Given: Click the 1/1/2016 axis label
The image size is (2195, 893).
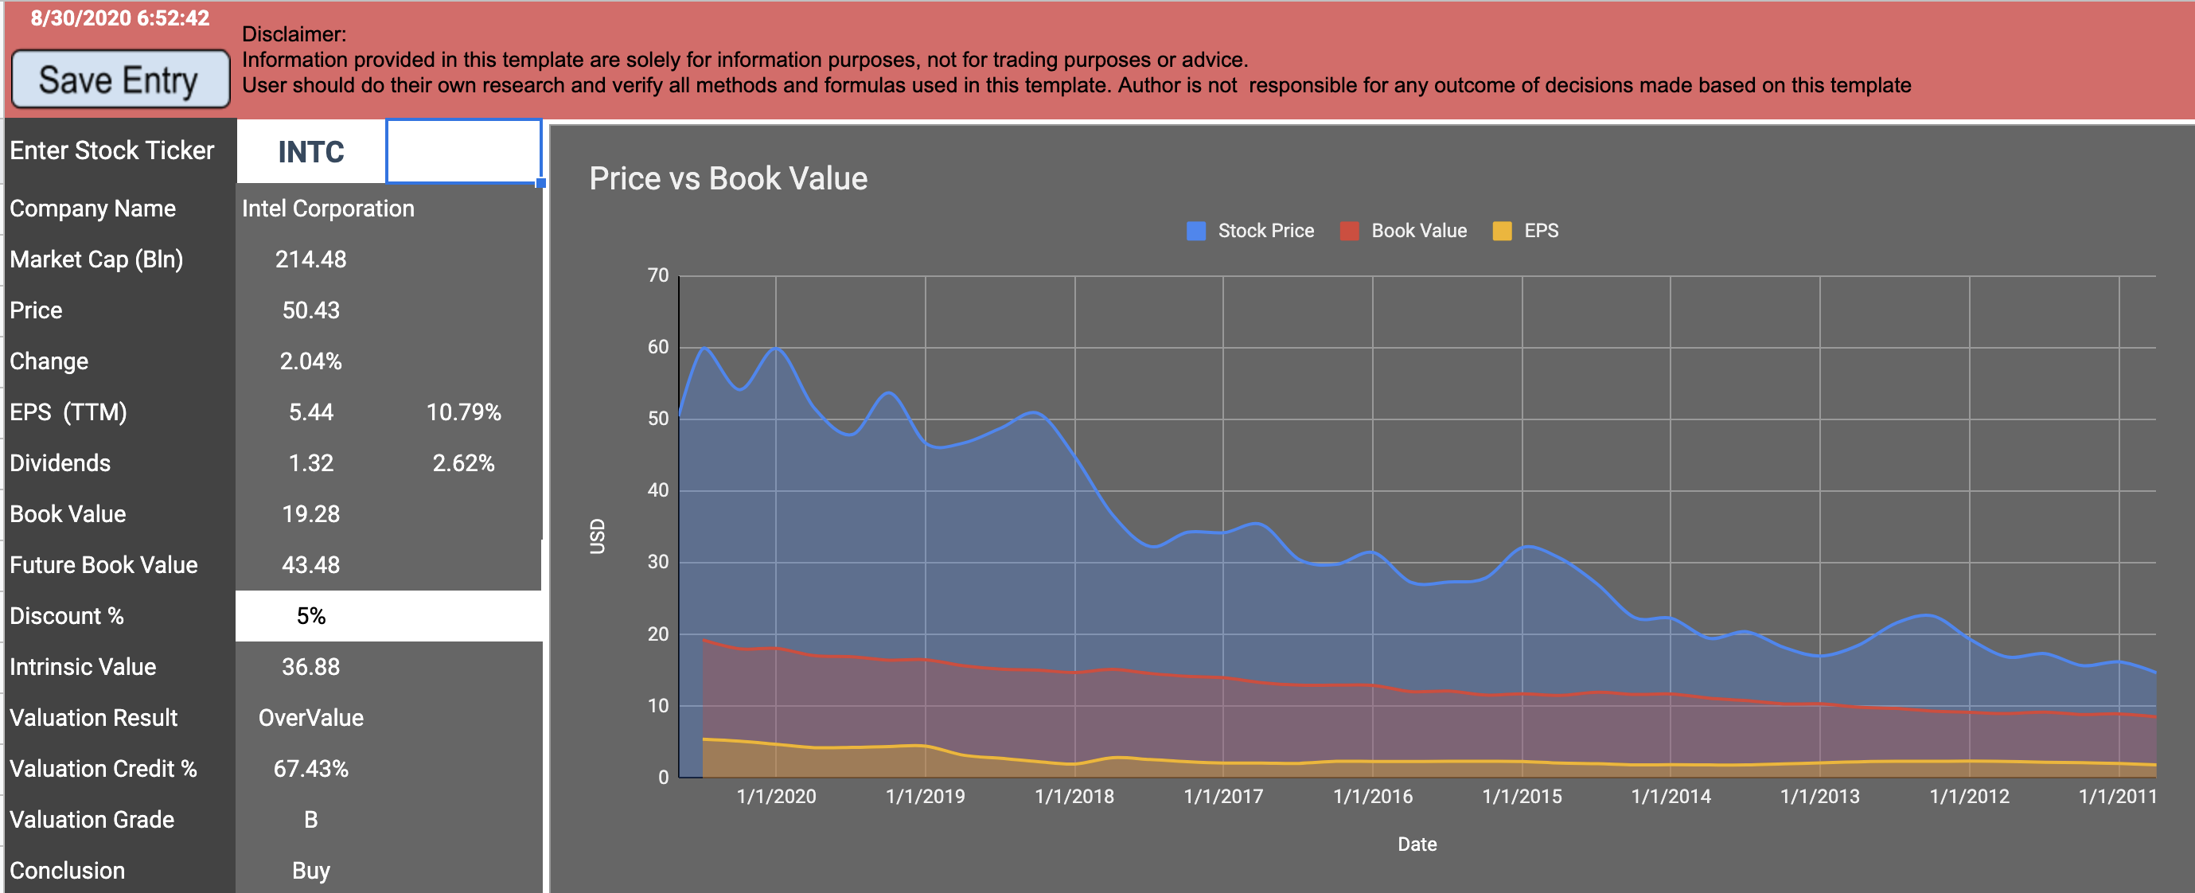Looking at the screenshot, I should (x=1373, y=796).
